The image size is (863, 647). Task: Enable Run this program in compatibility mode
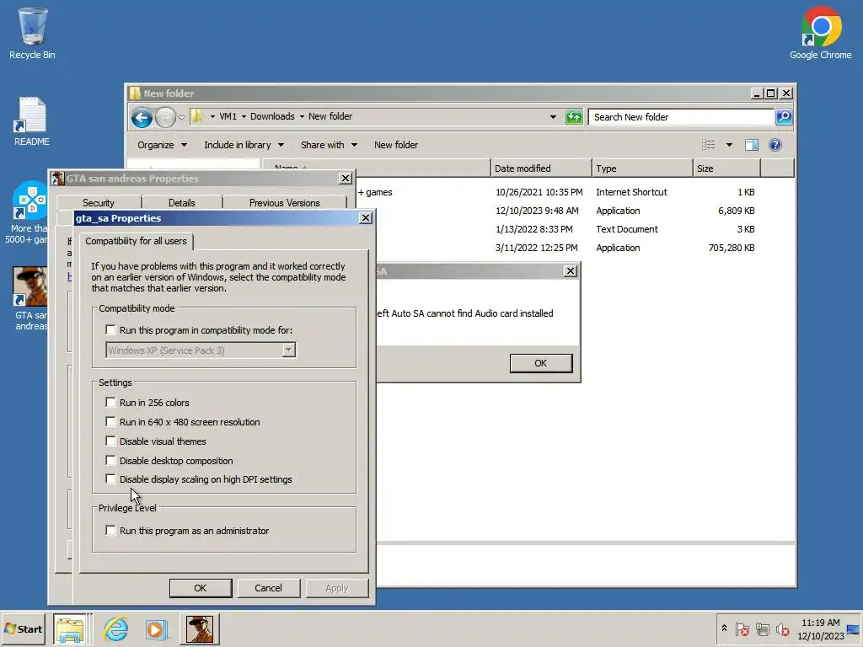click(110, 330)
